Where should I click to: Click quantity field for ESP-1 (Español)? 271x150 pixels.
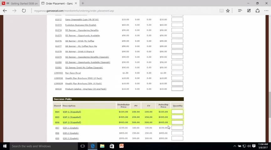point(177,112)
